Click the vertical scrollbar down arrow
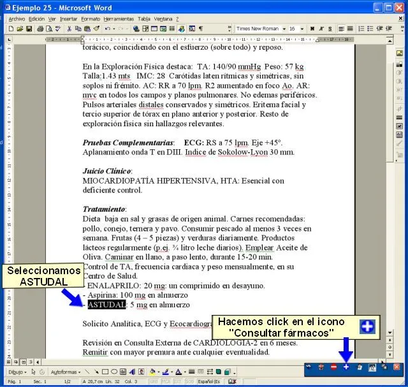The width and height of the screenshot is (408, 387). [390, 333]
